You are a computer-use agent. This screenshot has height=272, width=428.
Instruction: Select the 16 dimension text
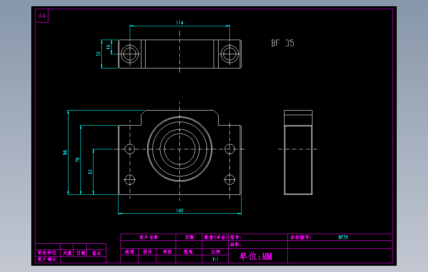[108, 47]
